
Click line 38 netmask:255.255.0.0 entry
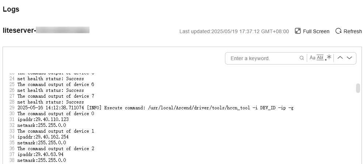coord(42,160)
